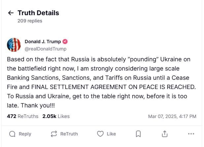Click the Like text label
This screenshot has width=204, height=147.
pyautogui.click(x=112, y=134)
